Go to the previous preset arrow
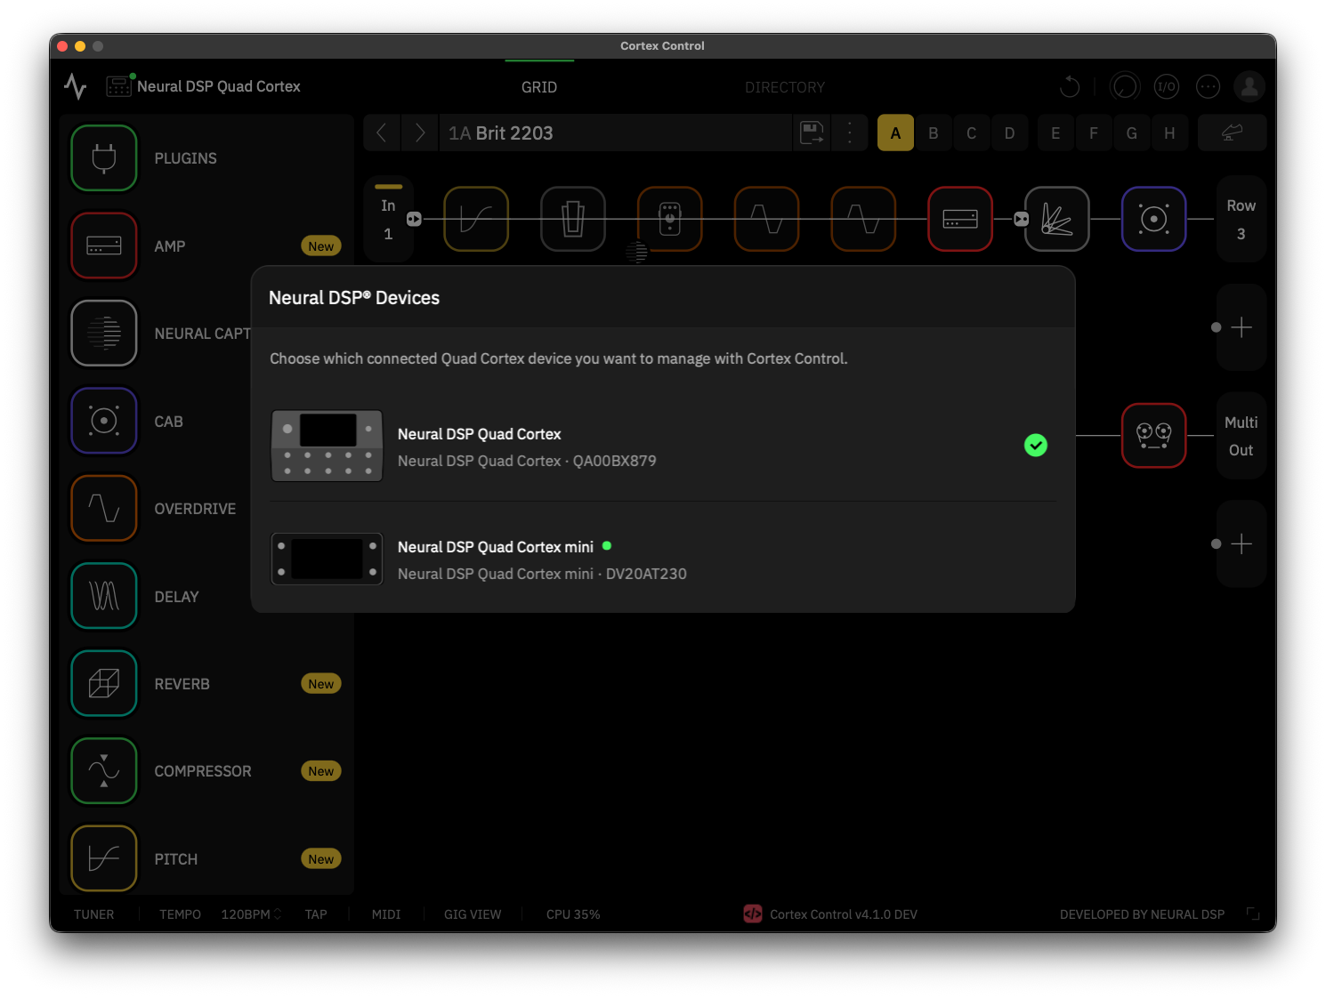 (x=382, y=133)
